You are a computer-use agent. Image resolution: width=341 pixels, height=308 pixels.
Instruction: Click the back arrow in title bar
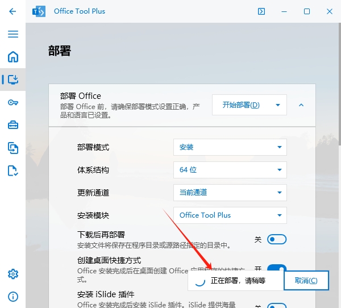(x=13, y=11)
